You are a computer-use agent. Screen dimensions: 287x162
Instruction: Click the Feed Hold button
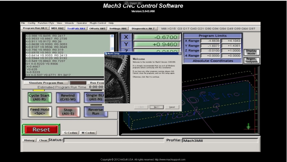40,111
